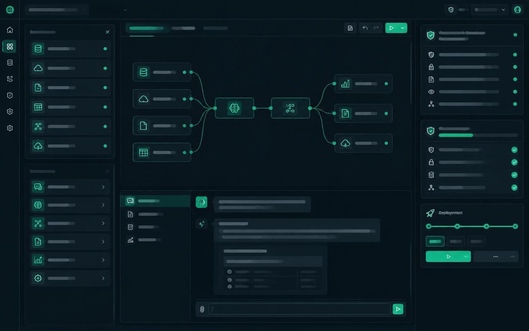Screen dimensions: 529x331
Task: Click the last step marker on the Deployment track
Action: (515, 226)
